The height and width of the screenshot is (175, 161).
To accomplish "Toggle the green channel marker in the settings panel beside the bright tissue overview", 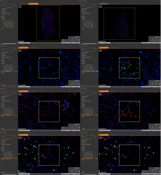I will [x=2, y=16].
